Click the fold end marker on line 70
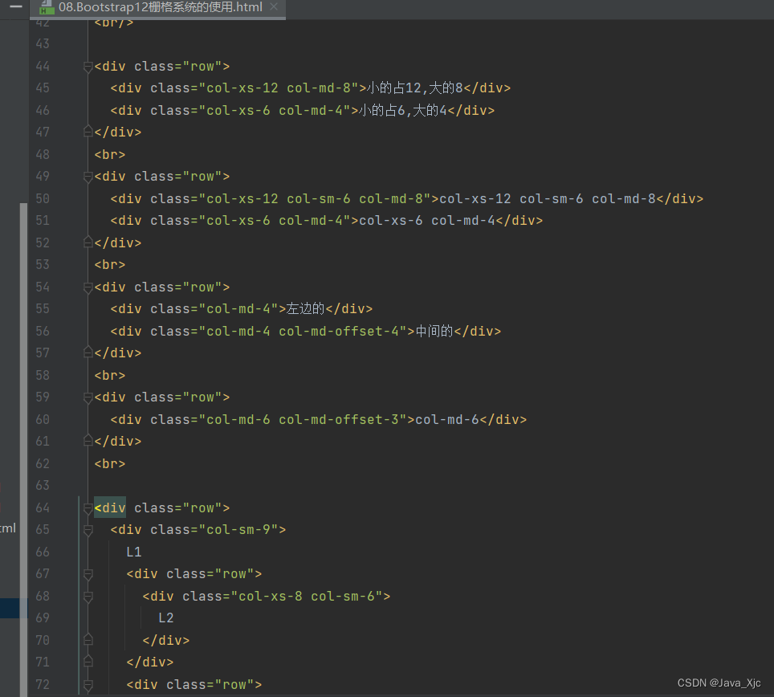The image size is (774, 697). pos(88,640)
